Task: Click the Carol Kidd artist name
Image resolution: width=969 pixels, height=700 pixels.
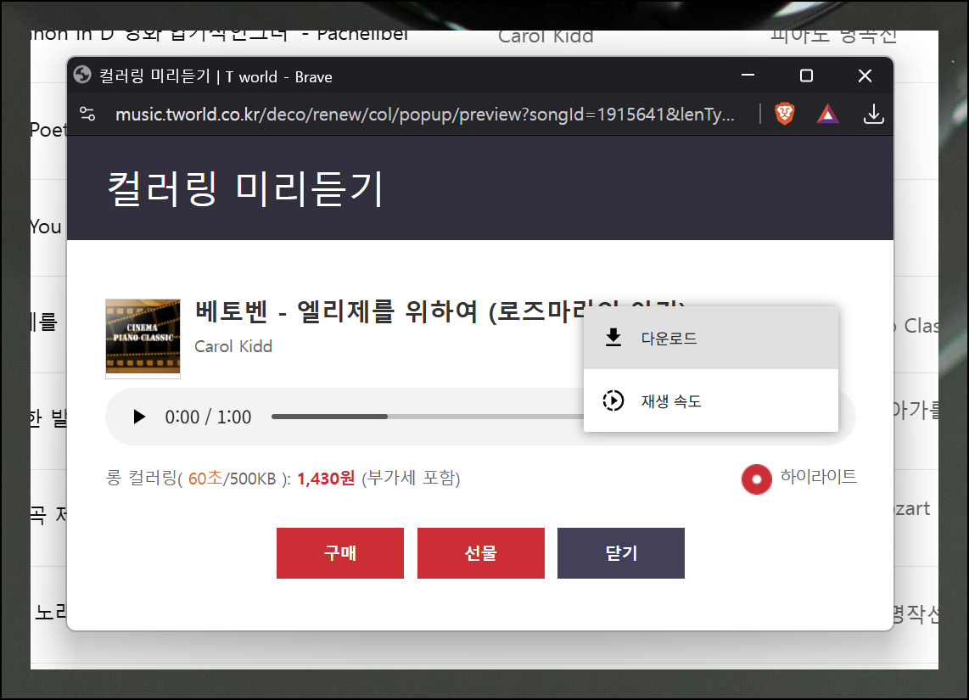Action: click(x=233, y=346)
